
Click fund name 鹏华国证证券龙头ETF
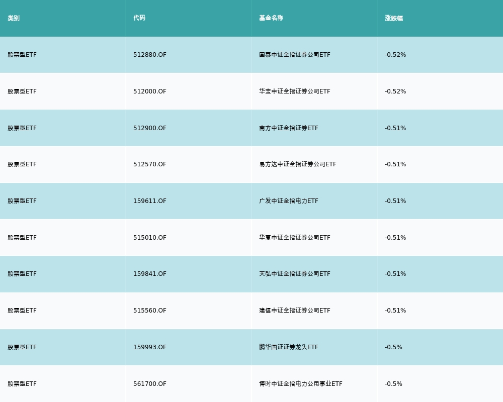coord(289,347)
